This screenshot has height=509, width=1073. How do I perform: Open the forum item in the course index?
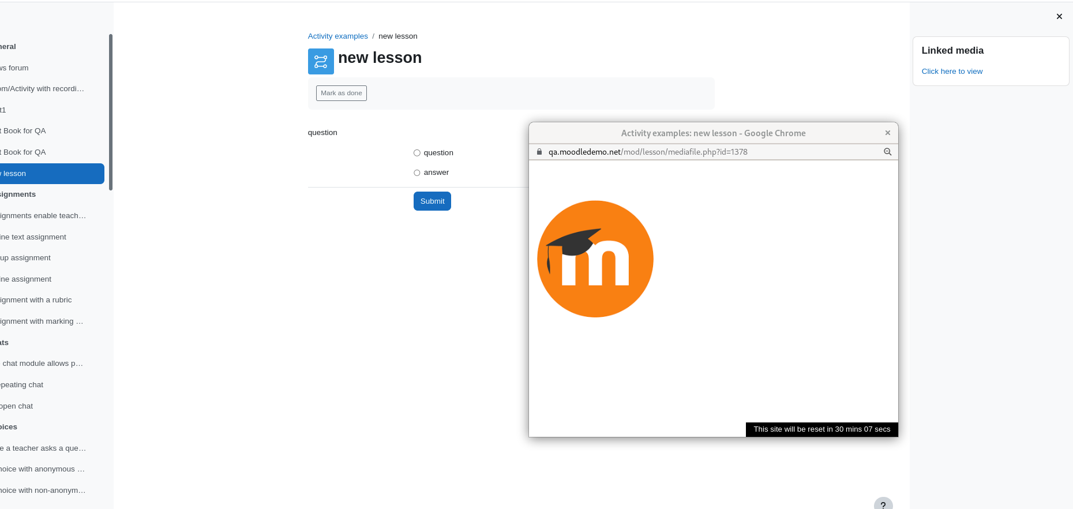[x=14, y=68]
